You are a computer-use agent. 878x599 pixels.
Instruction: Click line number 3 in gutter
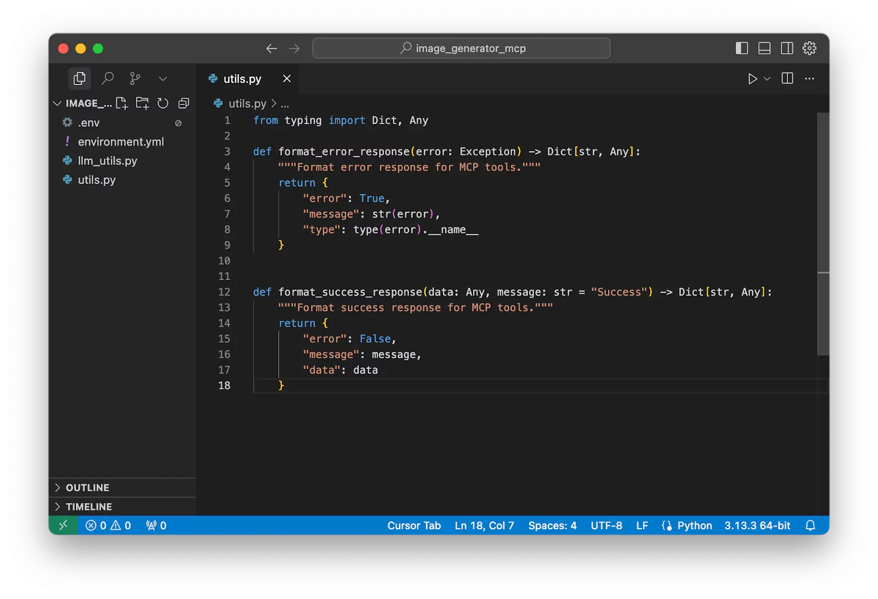(227, 152)
